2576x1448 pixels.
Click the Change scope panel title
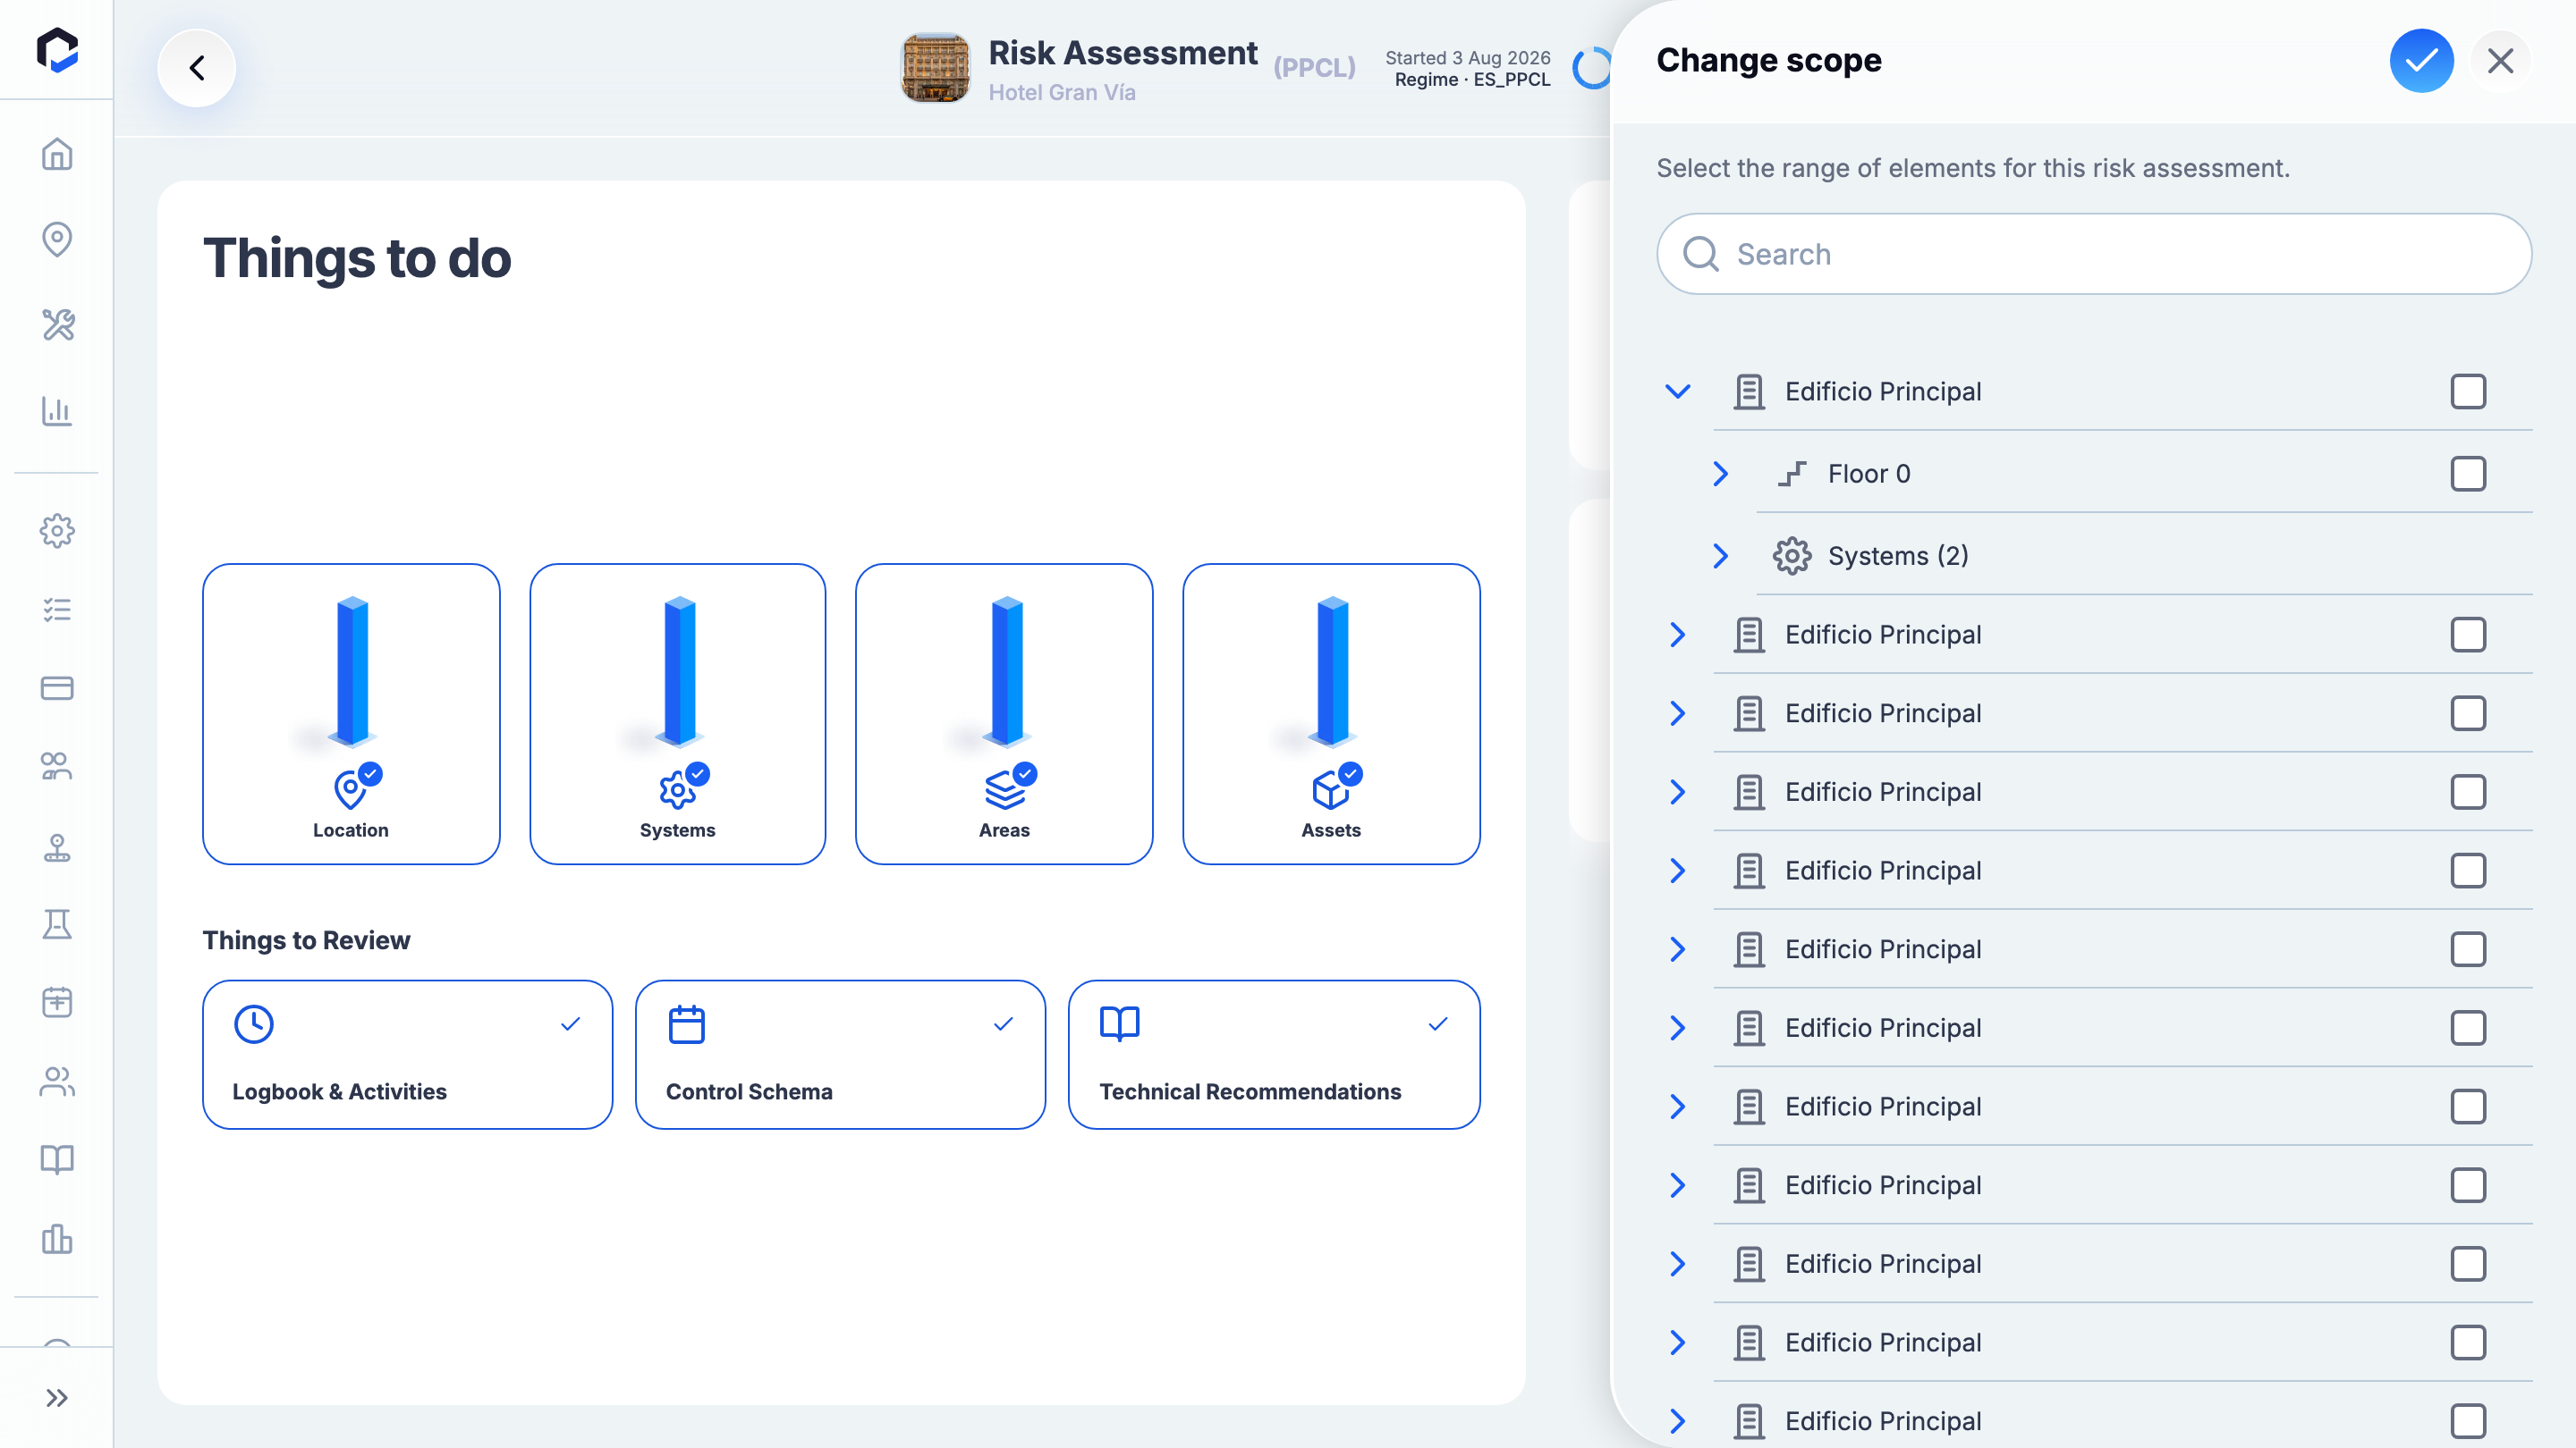click(x=1769, y=61)
